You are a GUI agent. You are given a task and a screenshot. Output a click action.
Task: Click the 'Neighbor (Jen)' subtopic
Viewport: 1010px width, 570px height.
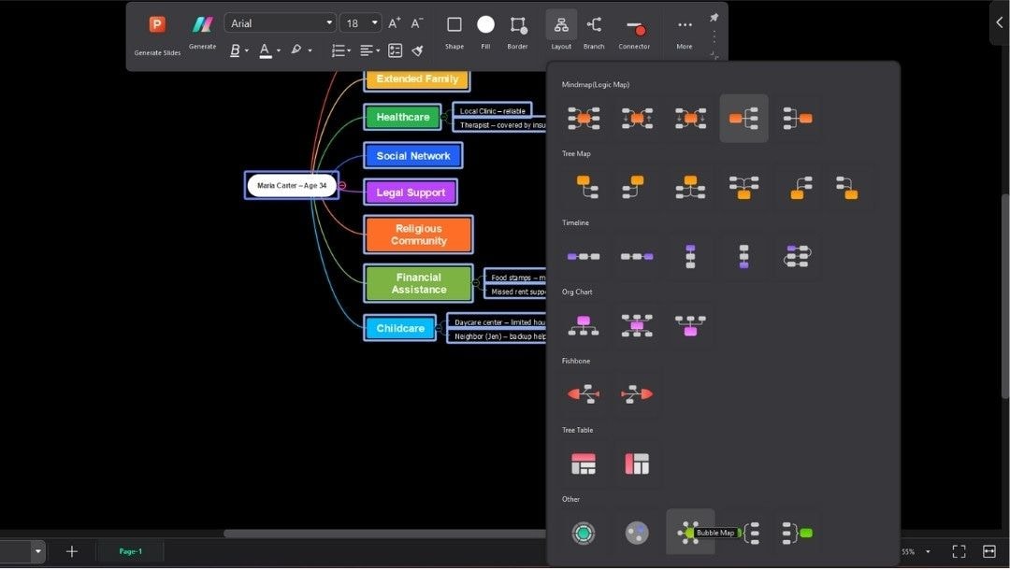498,336
